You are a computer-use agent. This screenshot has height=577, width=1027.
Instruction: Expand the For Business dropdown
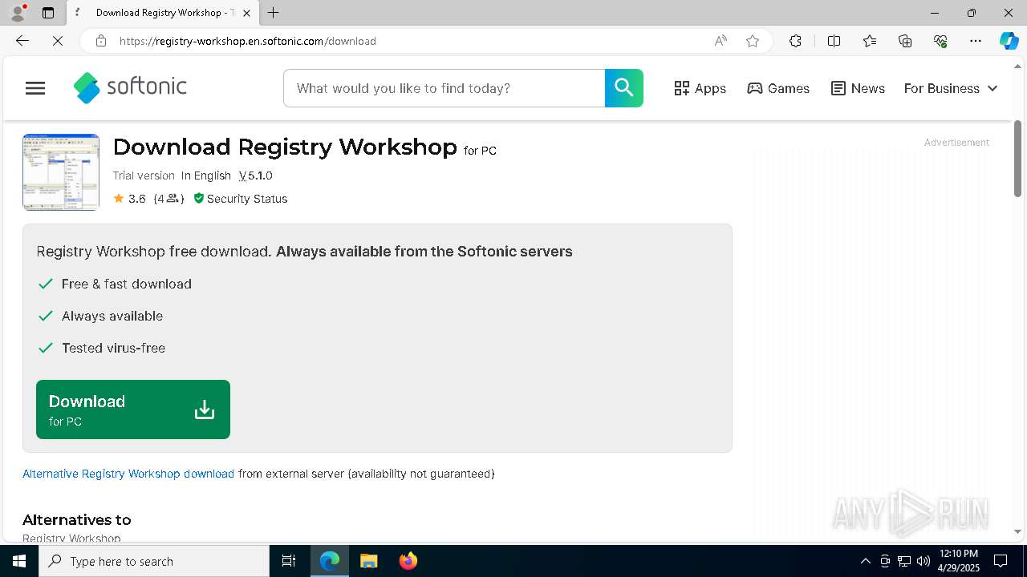pyautogui.click(x=951, y=88)
